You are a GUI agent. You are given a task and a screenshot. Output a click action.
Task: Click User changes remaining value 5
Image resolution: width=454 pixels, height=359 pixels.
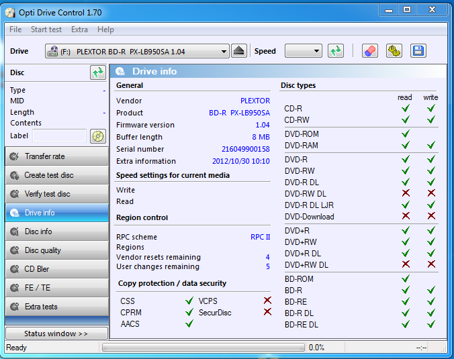click(x=268, y=266)
